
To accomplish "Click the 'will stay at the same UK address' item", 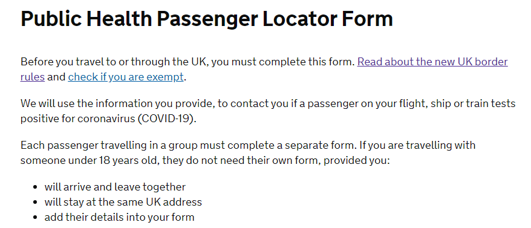I will tap(123, 202).
